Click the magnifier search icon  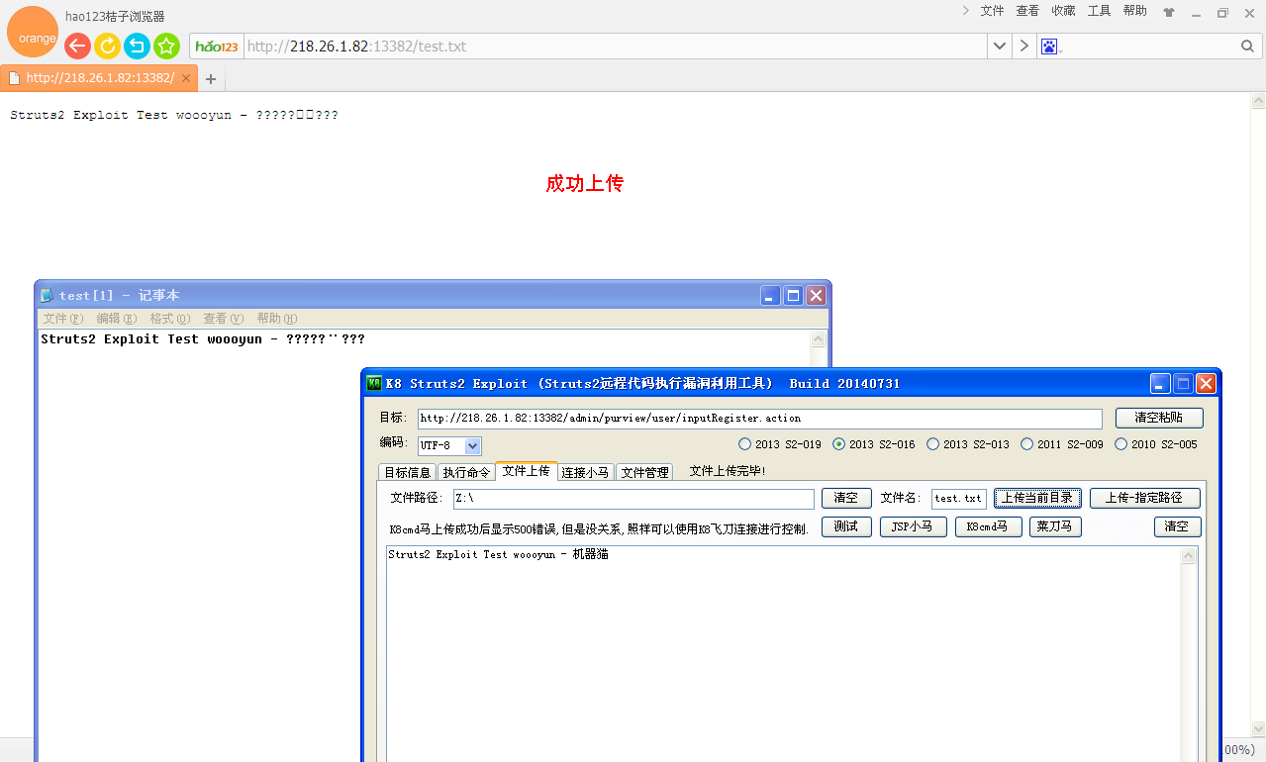(1247, 47)
